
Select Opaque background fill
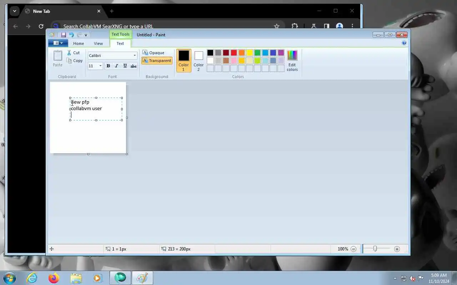pos(154,53)
